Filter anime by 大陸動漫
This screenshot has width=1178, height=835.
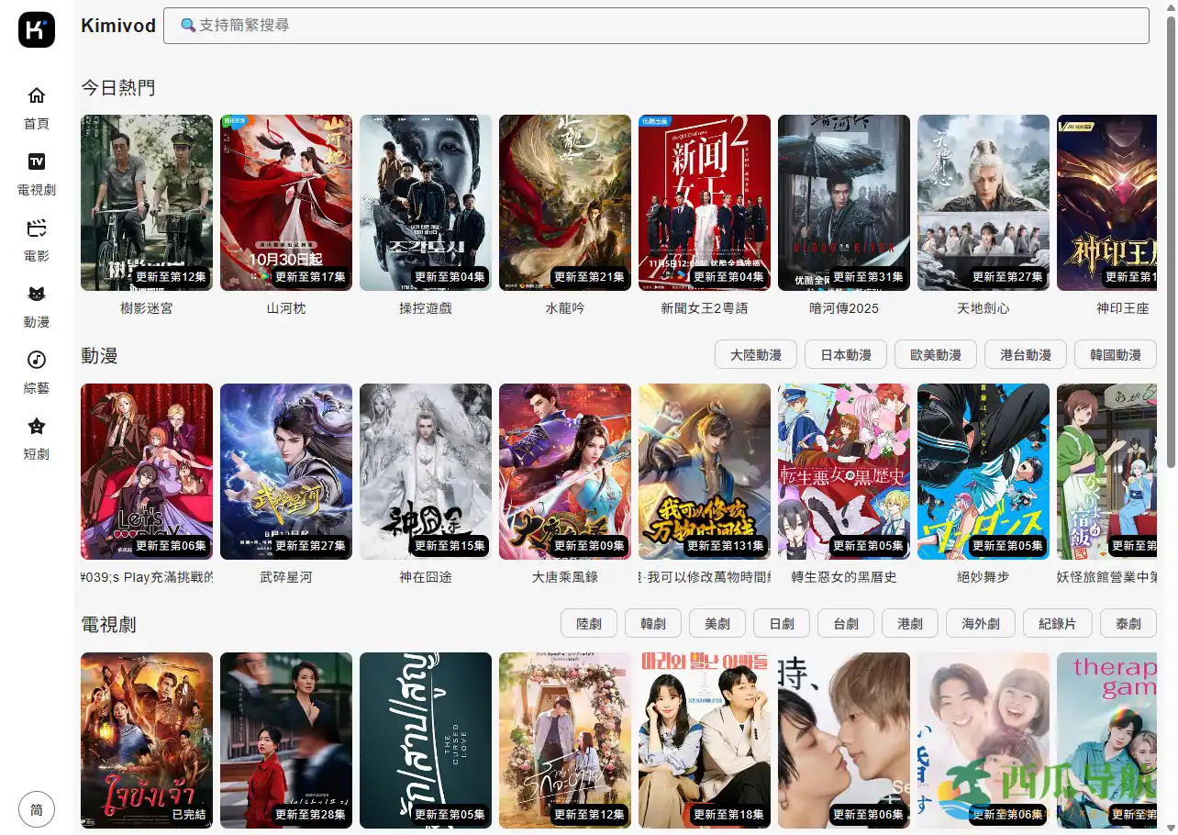coord(756,355)
